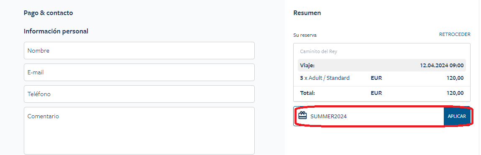This screenshot has height=155, width=481.
Task: Select the Su reserva label
Action: [305, 35]
